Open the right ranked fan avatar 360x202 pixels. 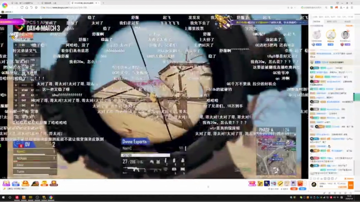click(345, 35)
